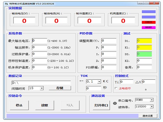Click the red CHECK indicator
The image size is (163, 122).
tap(149, 22)
